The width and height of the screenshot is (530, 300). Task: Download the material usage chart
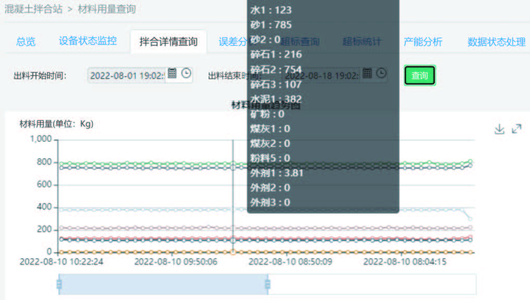click(x=499, y=129)
